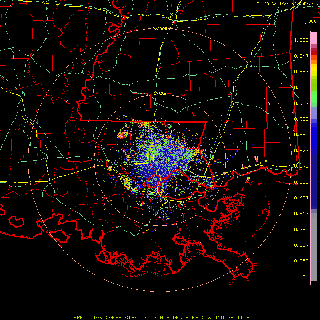Select the 0.413 legend value
The width and height of the screenshot is (320, 320).
tap(301, 214)
